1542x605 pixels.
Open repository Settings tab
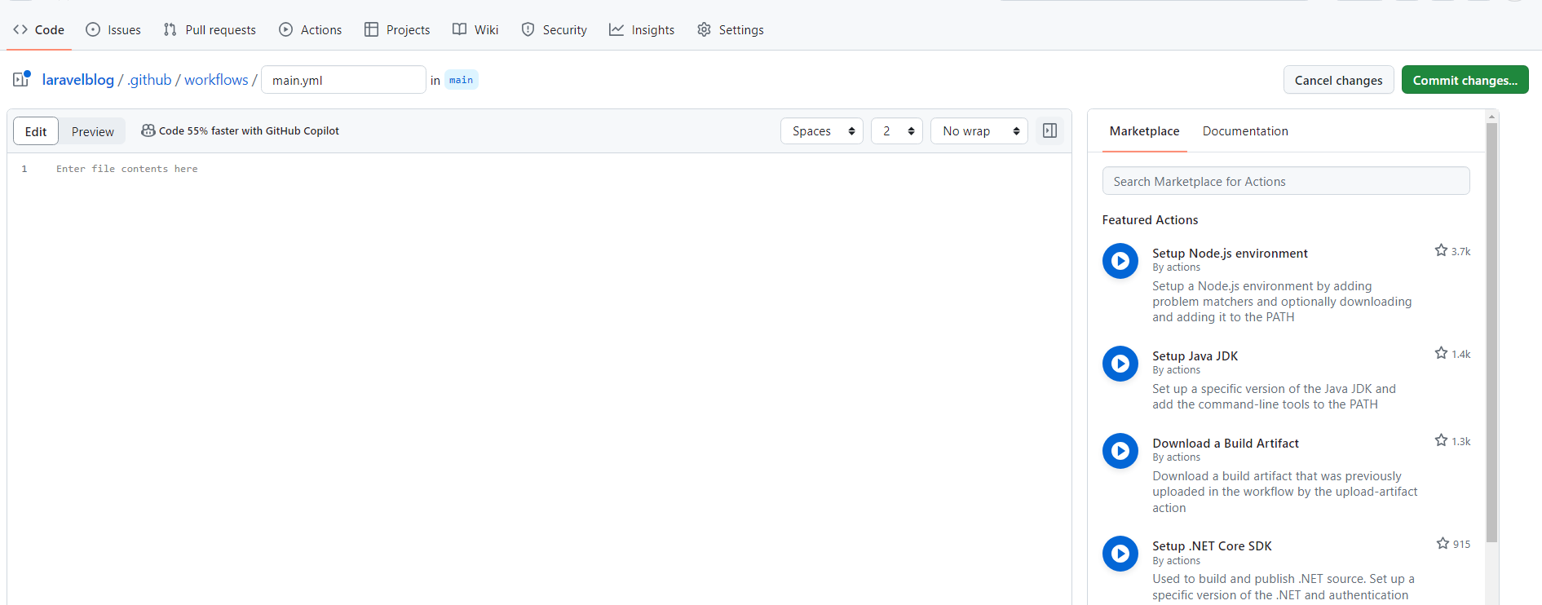pos(731,29)
